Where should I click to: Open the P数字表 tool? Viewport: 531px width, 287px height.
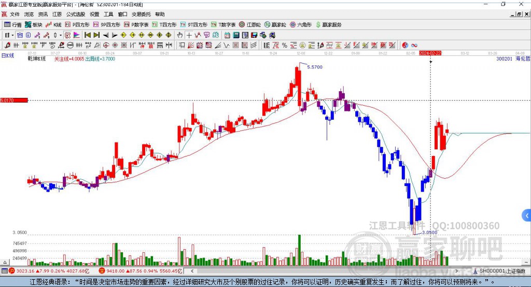click(136, 25)
